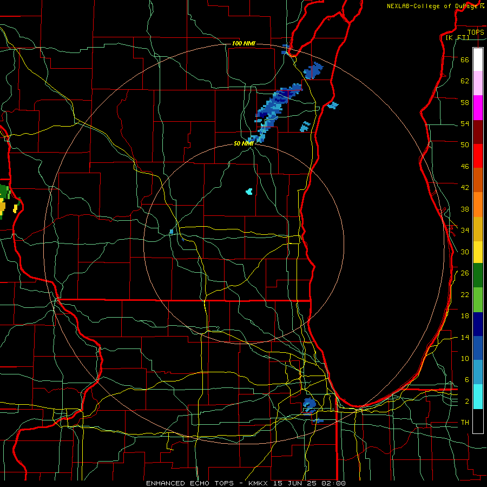
Task: Click the 100 NMI range ring label
Action: [243, 43]
